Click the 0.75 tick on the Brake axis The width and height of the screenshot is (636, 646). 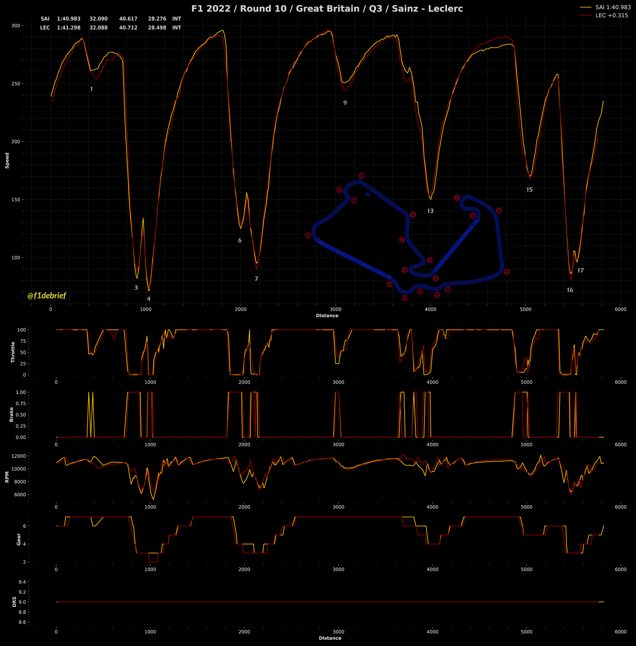click(21, 403)
